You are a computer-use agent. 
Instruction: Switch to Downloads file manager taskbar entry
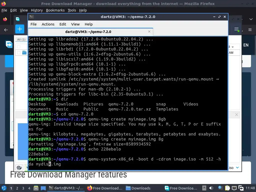click(x=138, y=188)
